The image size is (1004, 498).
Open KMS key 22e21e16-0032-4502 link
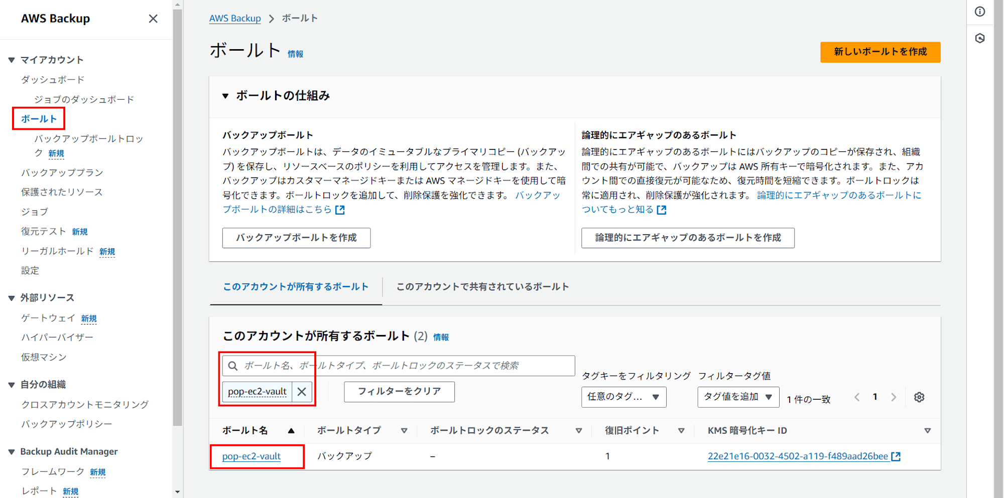click(x=798, y=456)
